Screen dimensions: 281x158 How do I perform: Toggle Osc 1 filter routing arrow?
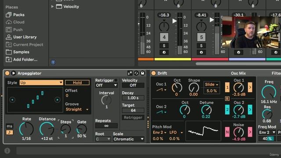coord(250,87)
